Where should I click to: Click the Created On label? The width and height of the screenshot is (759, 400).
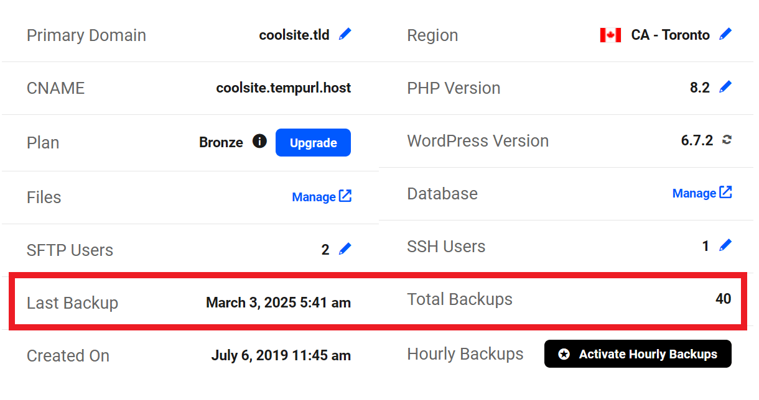coord(68,356)
